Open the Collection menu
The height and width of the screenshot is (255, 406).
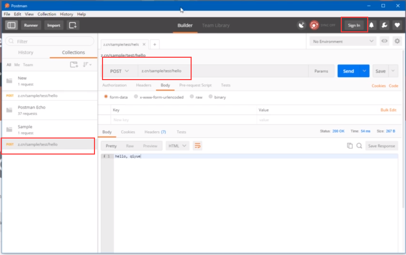pos(47,14)
